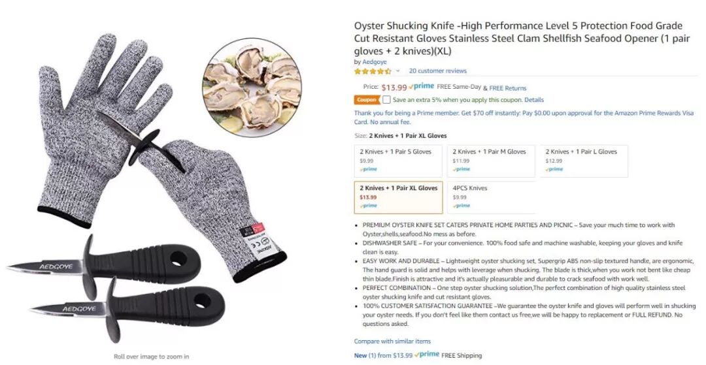Choose the 2 Knives + 1 Pair XL Gloves option
Viewport: 706px width, 365px height.
399,197
